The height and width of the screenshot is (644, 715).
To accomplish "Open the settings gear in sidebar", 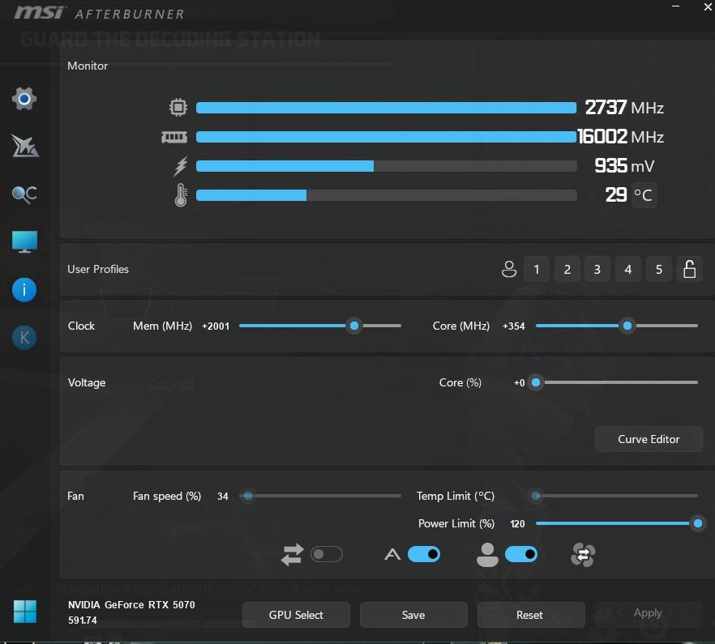I will tap(24, 99).
